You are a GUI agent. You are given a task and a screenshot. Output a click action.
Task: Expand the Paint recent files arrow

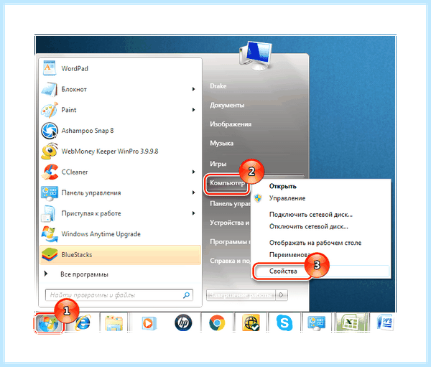tap(193, 110)
